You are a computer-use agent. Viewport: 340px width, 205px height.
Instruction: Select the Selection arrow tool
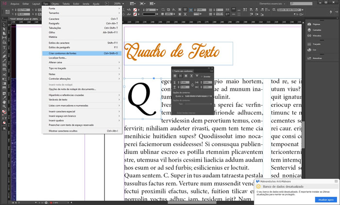pyautogui.click(x=3, y=24)
